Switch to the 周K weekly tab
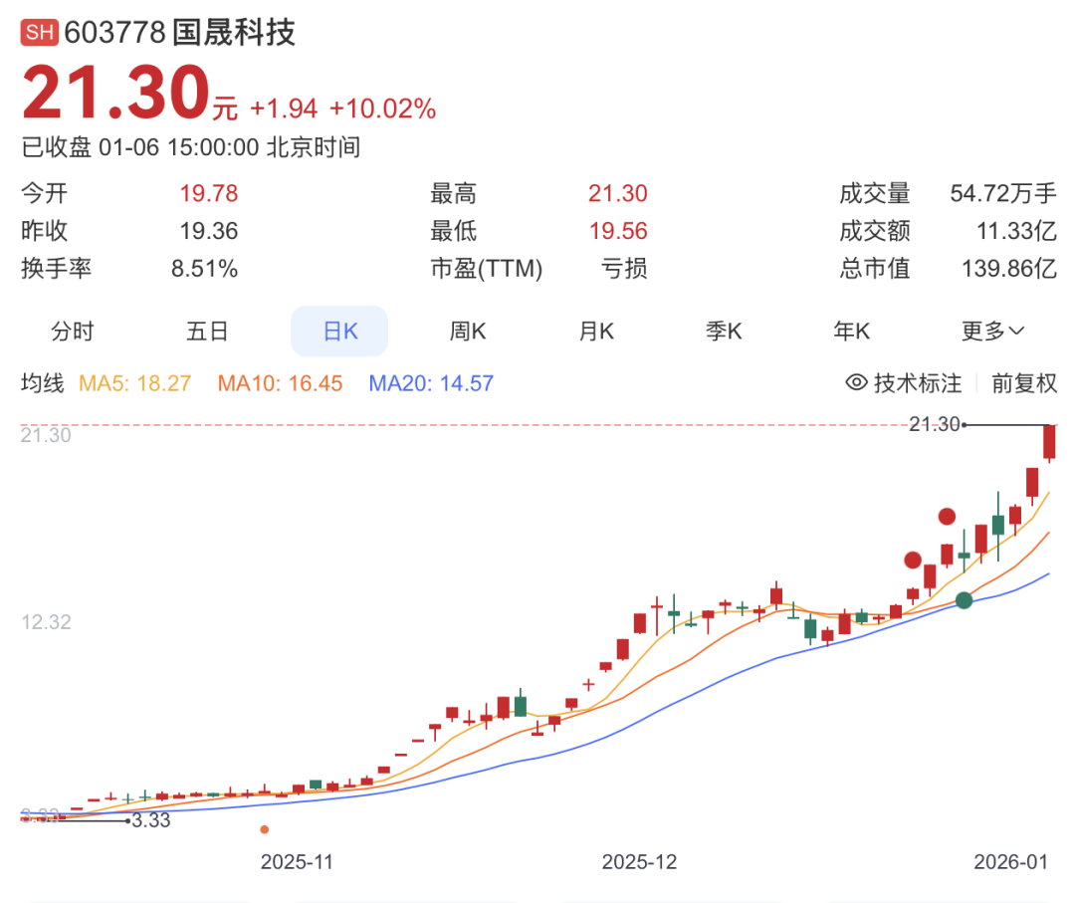 pos(467,331)
